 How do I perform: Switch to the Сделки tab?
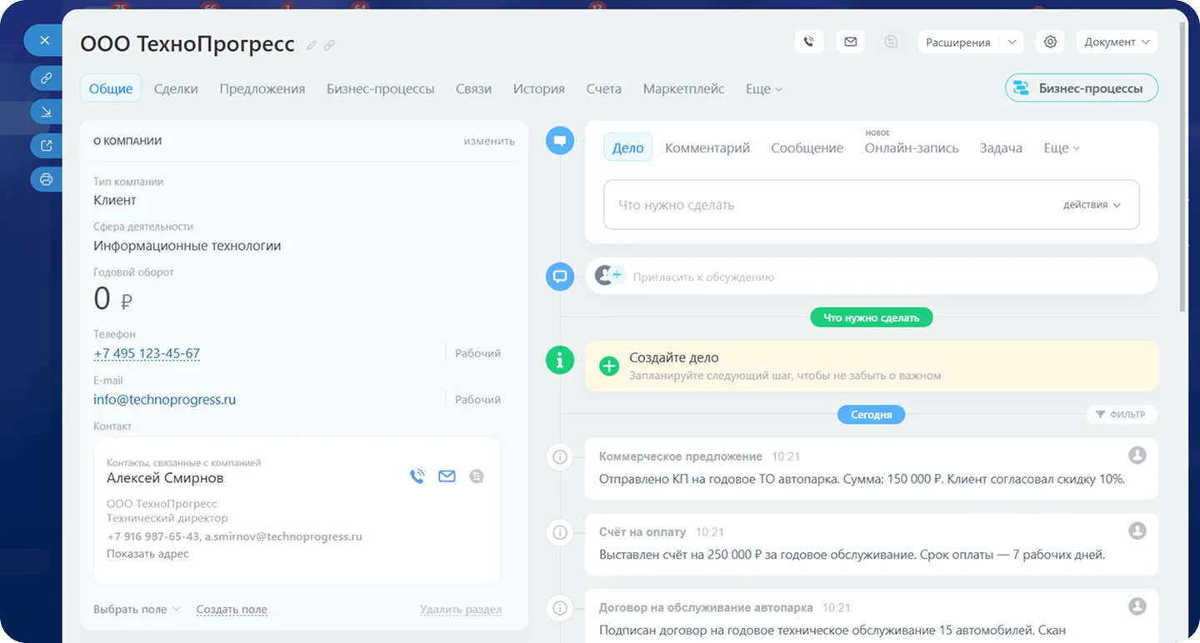(x=176, y=89)
